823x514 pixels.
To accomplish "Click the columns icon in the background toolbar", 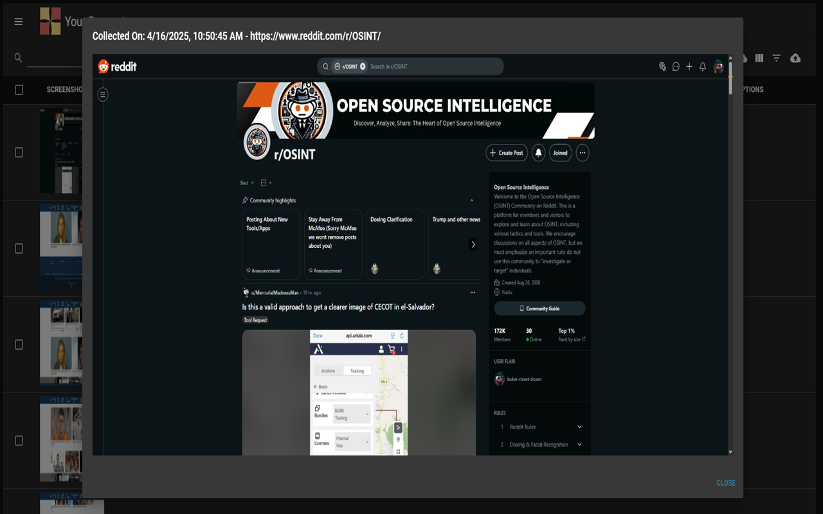I will [x=759, y=58].
